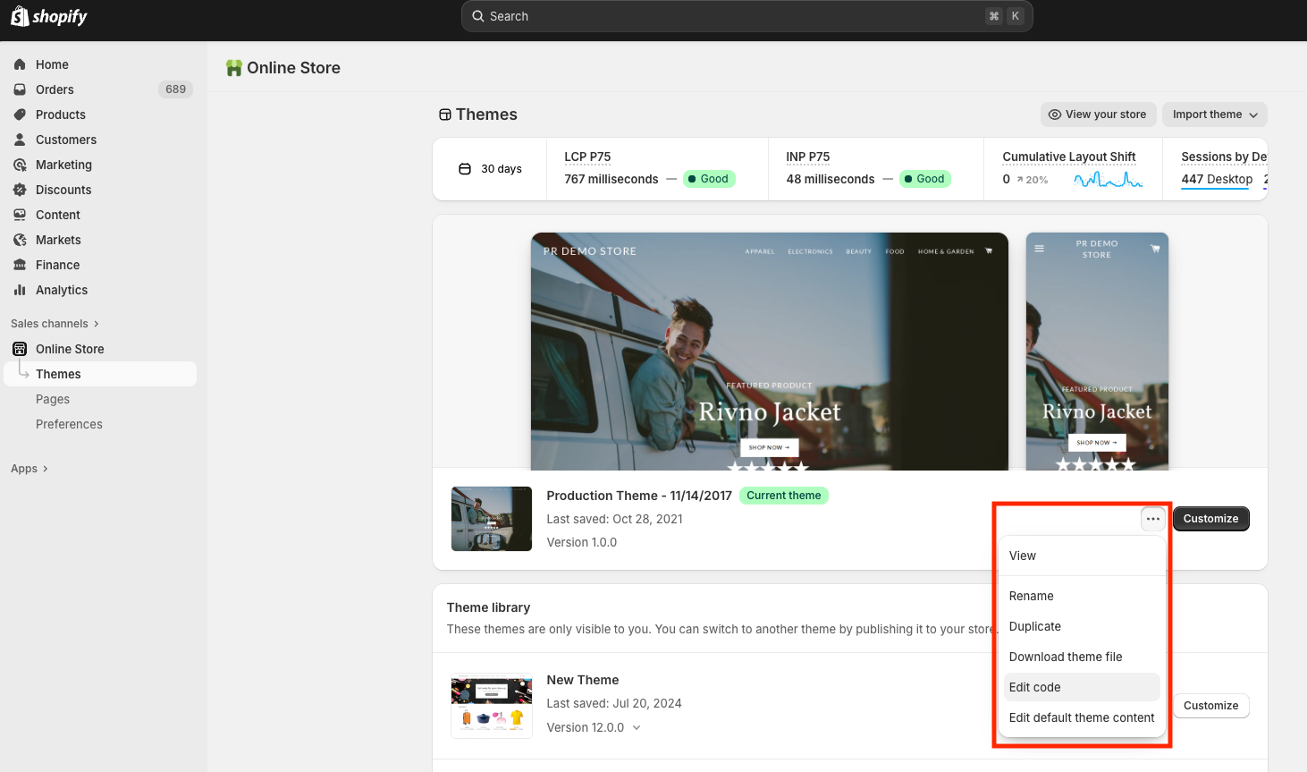Click the View your store button

pyautogui.click(x=1098, y=115)
